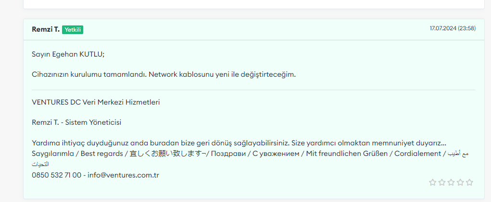Click the 0850 532 71 00 phone number
This screenshot has width=491, height=202.
(56, 175)
